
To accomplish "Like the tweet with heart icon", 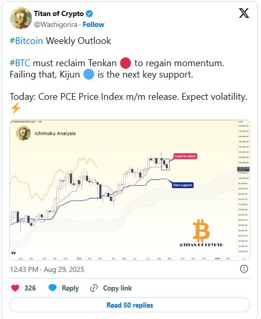I will pyautogui.click(x=15, y=288).
